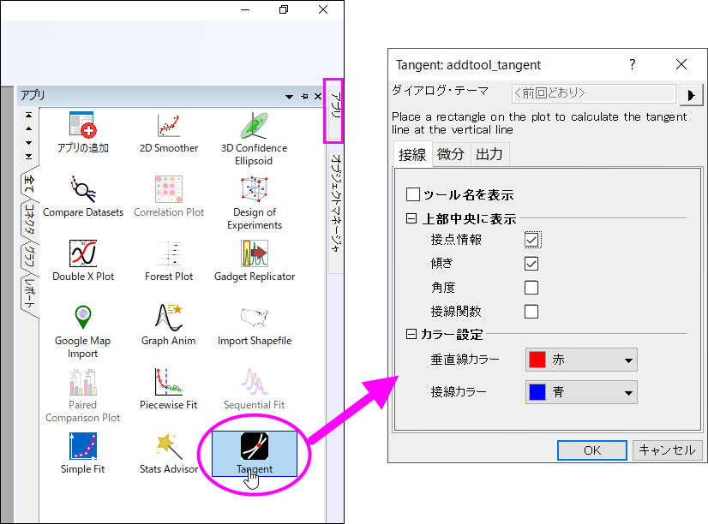Open the 3D Confidence Ellipsoid app
The height and width of the screenshot is (524, 708).
pos(255,139)
